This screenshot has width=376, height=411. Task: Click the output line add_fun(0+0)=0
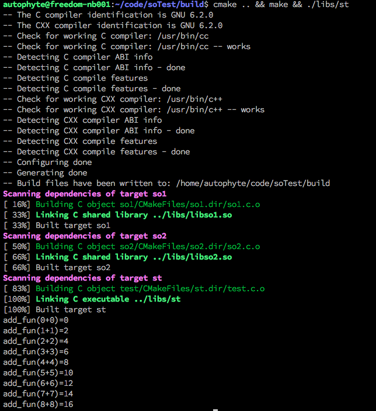(36, 320)
